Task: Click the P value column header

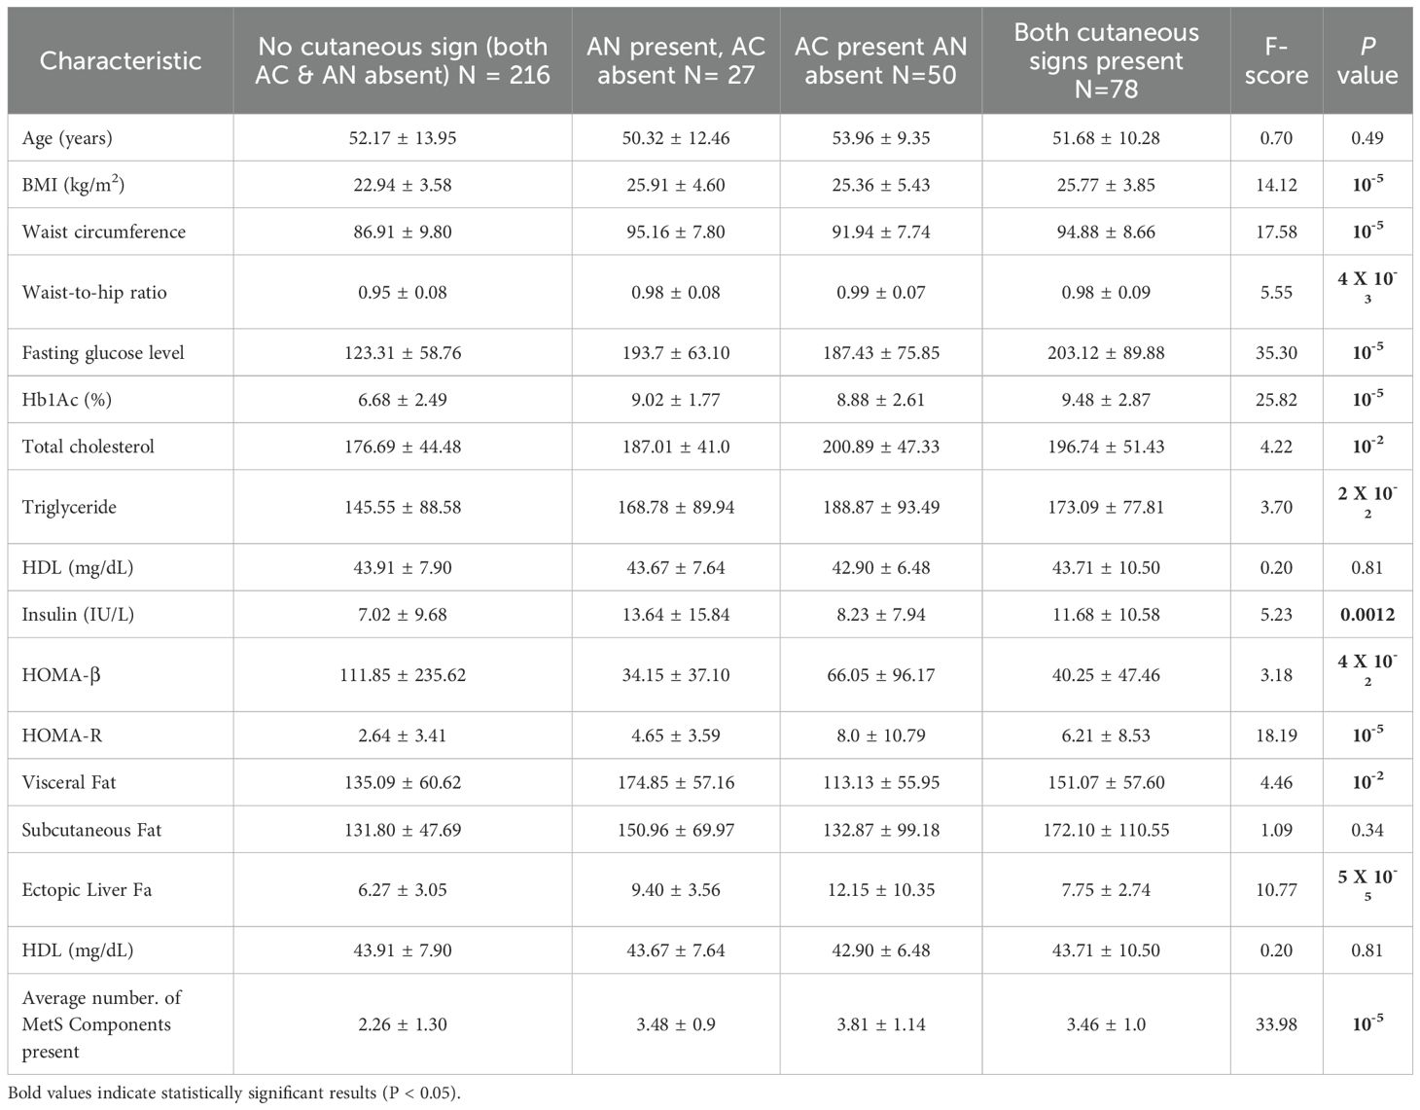Action: click(1367, 60)
